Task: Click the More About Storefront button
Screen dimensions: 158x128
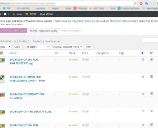Action: 13,31
